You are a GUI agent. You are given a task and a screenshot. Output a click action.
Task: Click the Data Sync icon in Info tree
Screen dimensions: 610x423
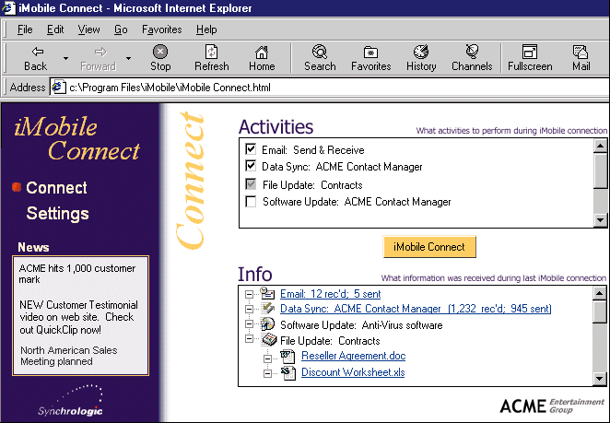pos(267,308)
